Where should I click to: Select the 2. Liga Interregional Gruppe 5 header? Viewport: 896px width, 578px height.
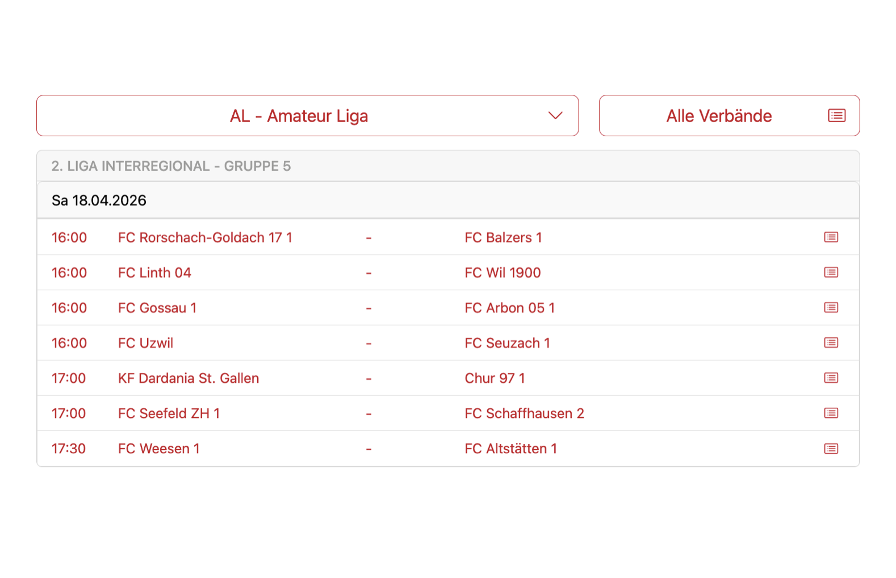pyautogui.click(x=171, y=166)
